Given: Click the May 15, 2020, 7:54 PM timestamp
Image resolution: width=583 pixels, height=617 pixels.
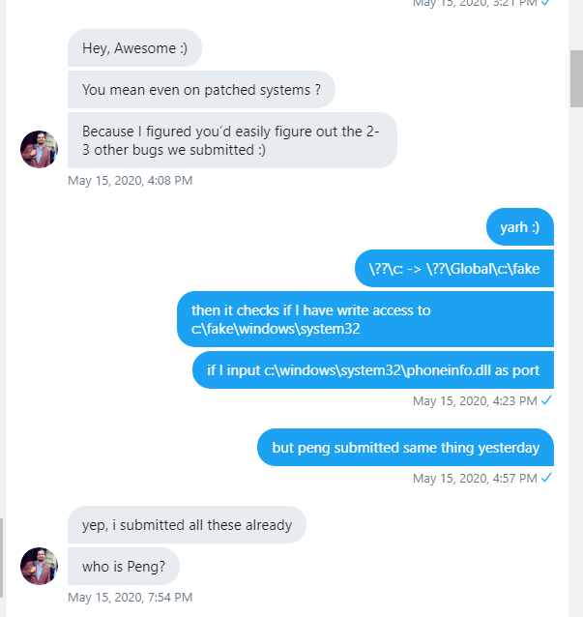Looking at the screenshot, I should point(131,598).
